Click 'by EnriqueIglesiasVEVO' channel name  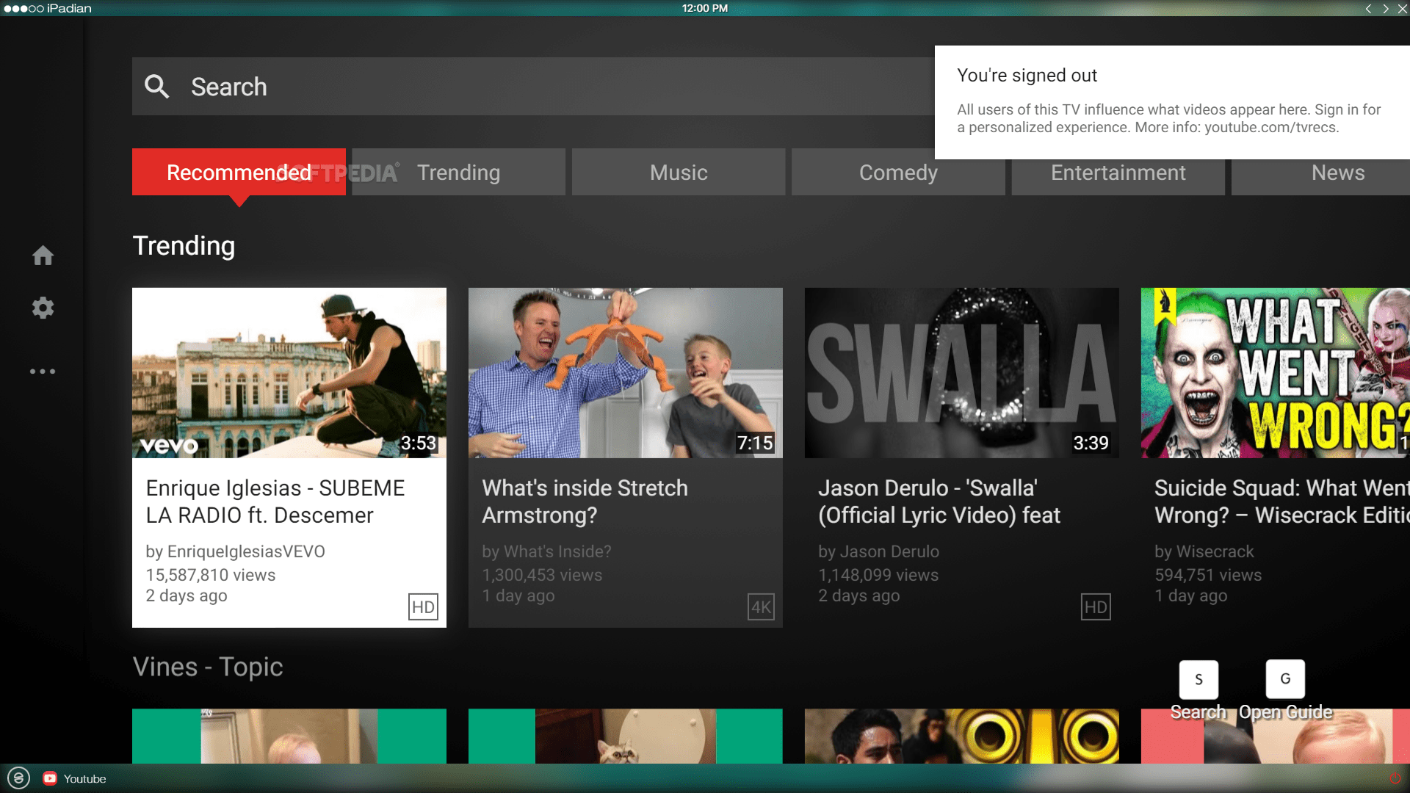click(235, 551)
